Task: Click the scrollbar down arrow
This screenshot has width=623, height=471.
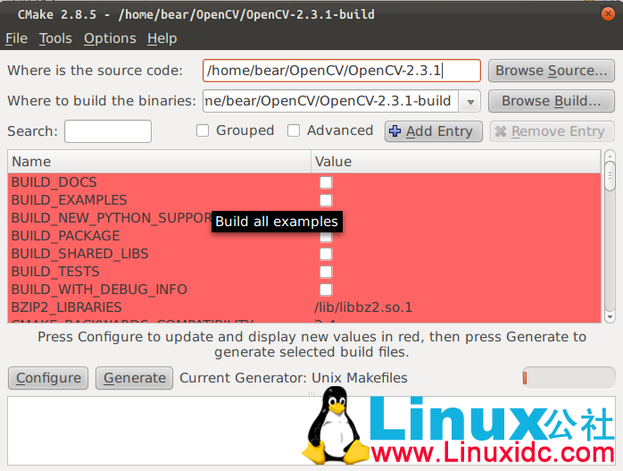Action: coord(610,317)
